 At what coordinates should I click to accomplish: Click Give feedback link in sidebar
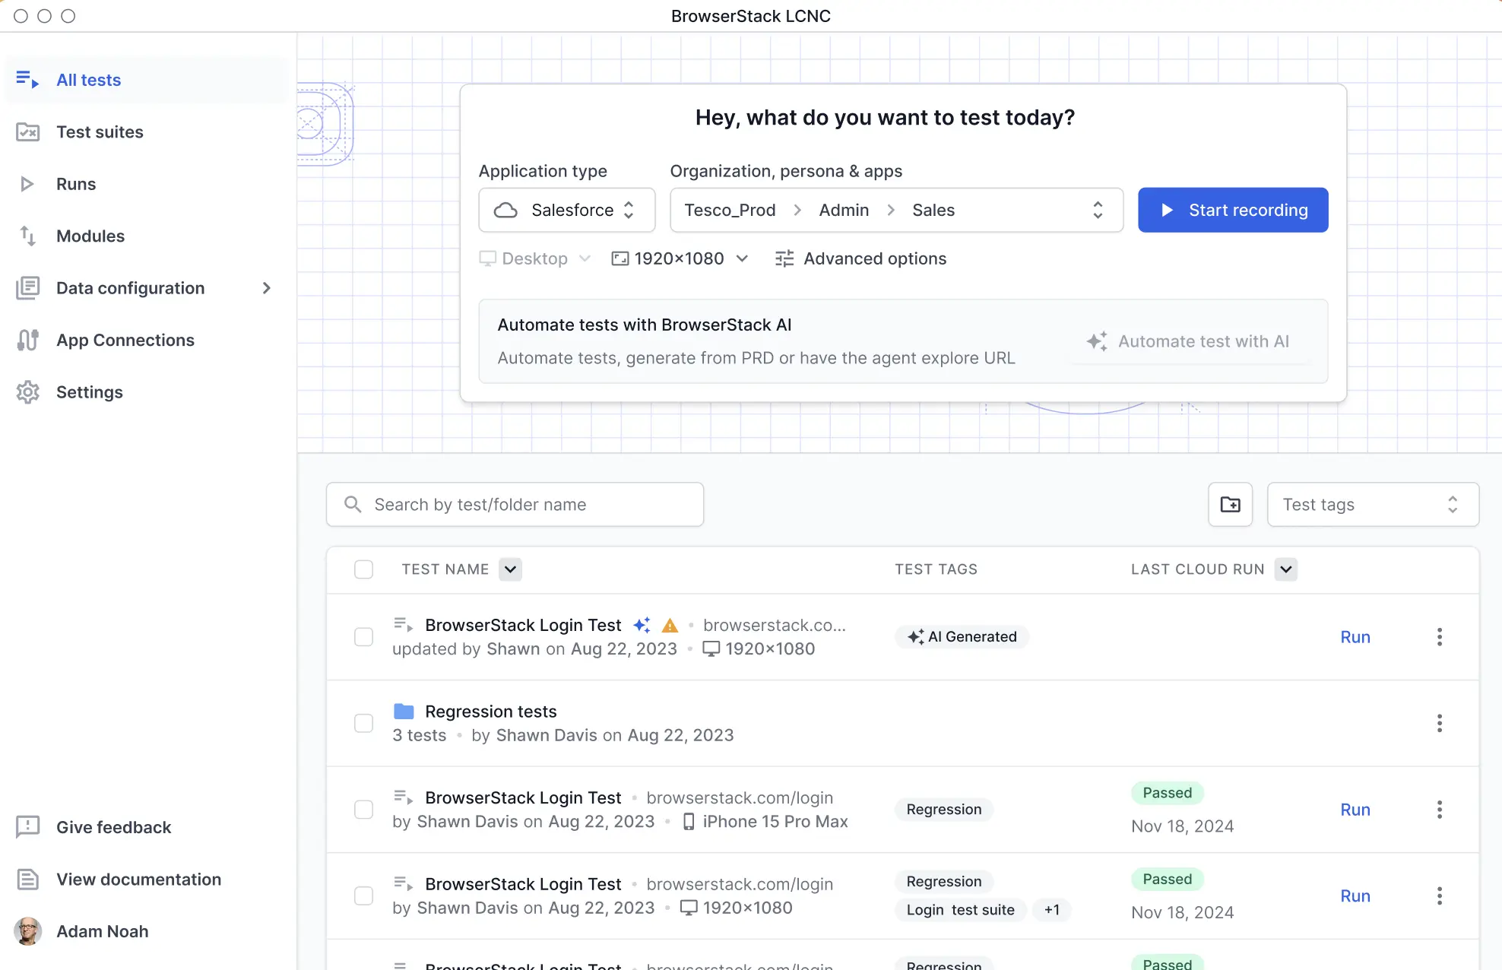(114, 827)
